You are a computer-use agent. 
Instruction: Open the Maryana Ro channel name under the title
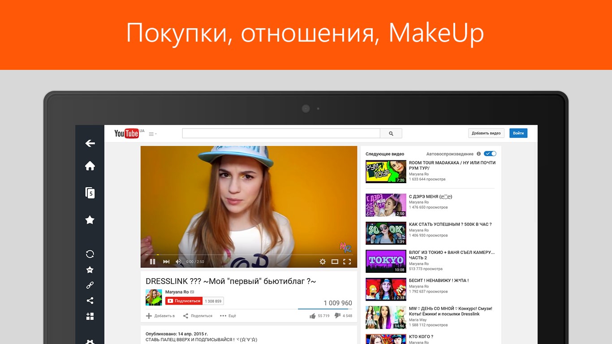tap(177, 292)
